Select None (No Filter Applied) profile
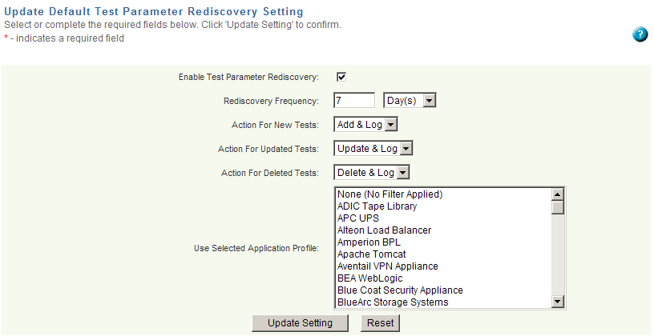Image resolution: width=654 pixels, height=336 pixels. 390,194
